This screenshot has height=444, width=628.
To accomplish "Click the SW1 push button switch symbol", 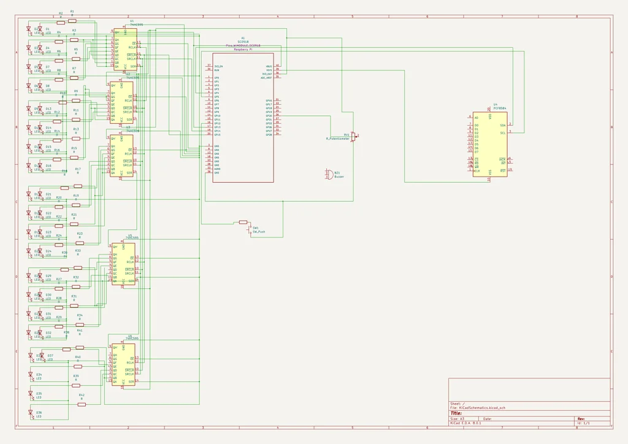I will pos(243,223).
